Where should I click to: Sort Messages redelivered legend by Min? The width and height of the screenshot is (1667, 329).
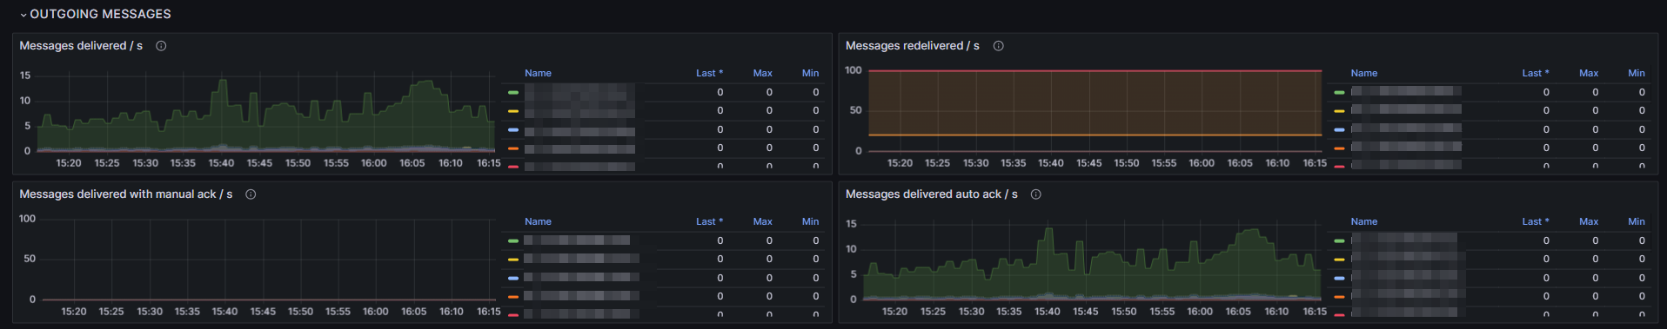coord(1637,73)
